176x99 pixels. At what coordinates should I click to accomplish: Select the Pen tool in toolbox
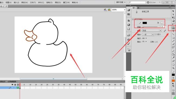point(173,28)
